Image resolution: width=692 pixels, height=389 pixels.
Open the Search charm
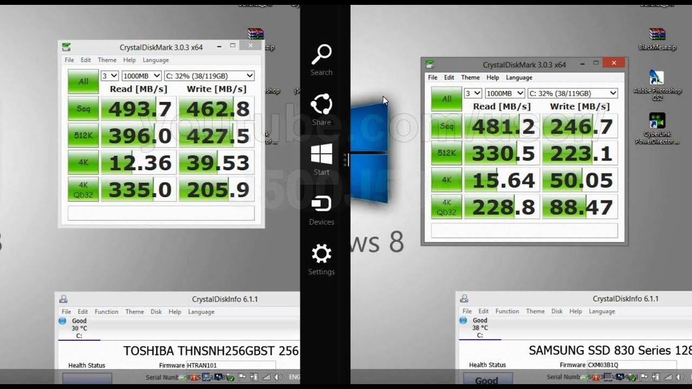tap(321, 60)
